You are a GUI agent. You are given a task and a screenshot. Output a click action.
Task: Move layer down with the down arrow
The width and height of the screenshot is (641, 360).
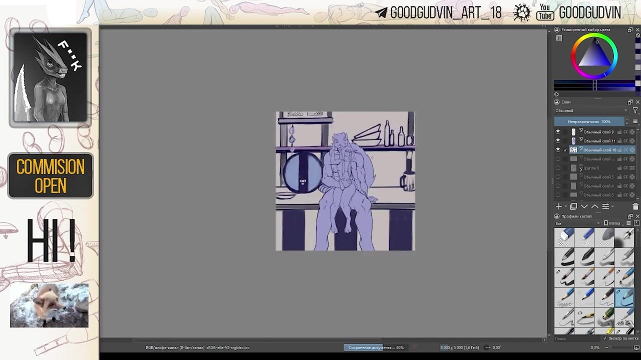584,206
